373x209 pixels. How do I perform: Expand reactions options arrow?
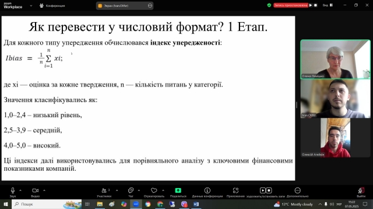(163, 190)
